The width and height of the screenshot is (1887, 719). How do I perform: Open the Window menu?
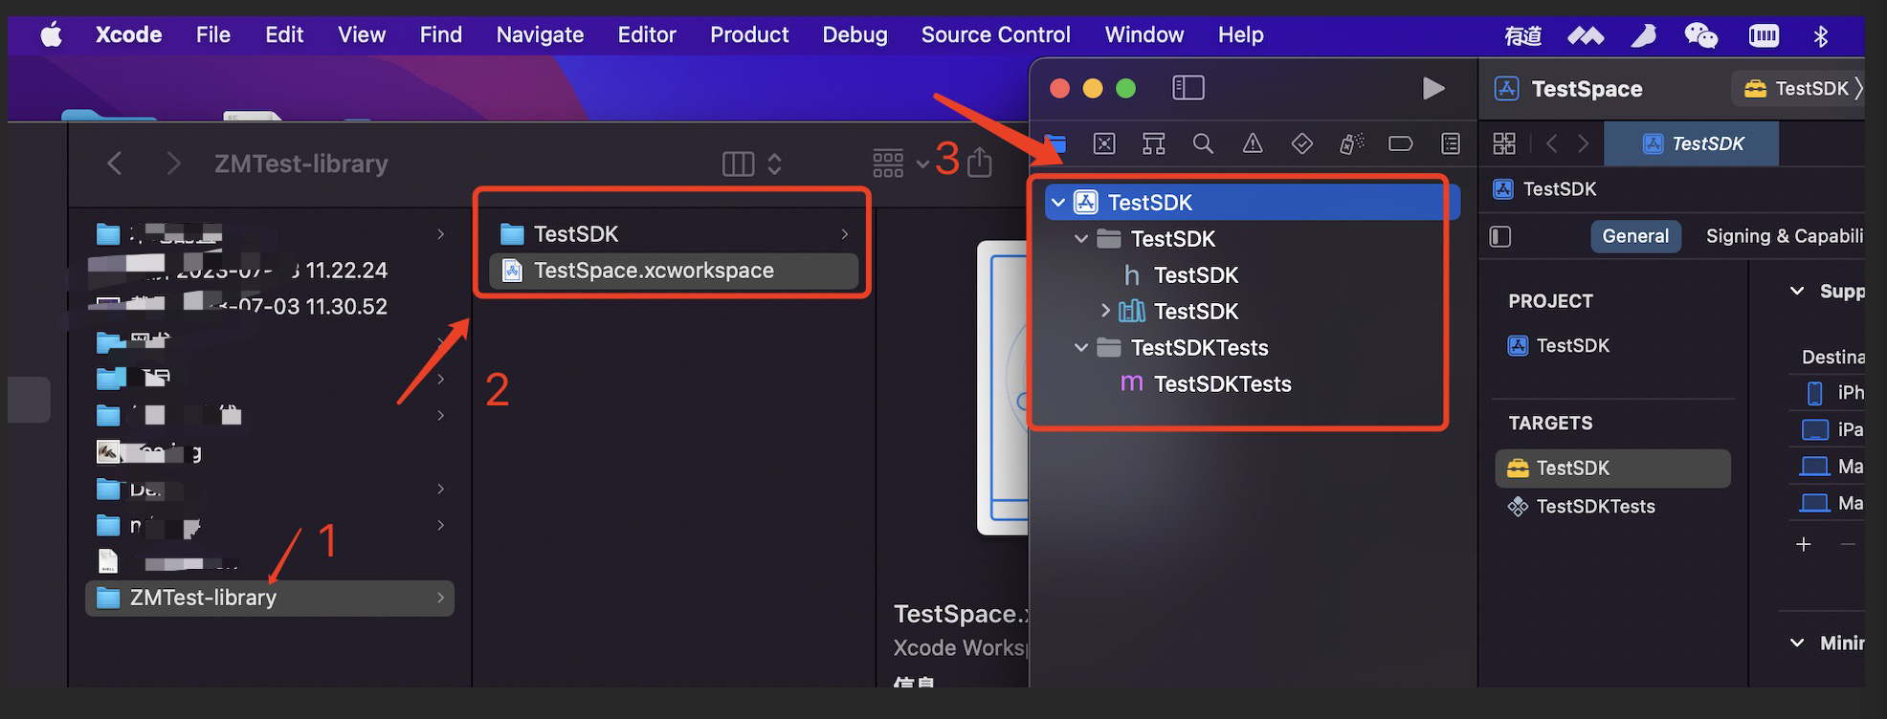click(1143, 35)
